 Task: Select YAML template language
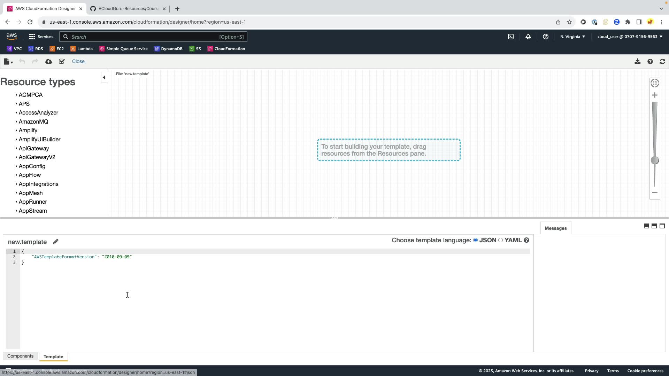[x=501, y=240]
